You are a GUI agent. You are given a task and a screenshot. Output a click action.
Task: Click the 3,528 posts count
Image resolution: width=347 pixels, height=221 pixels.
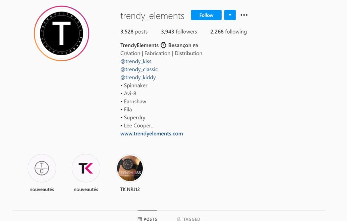click(x=134, y=32)
